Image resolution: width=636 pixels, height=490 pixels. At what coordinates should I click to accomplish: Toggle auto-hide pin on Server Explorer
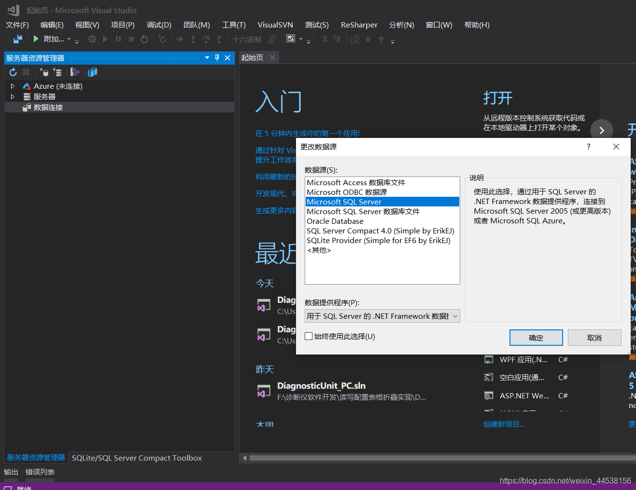tap(217, 58)
